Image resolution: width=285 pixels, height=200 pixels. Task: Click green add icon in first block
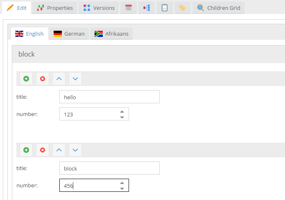[26, 79]
